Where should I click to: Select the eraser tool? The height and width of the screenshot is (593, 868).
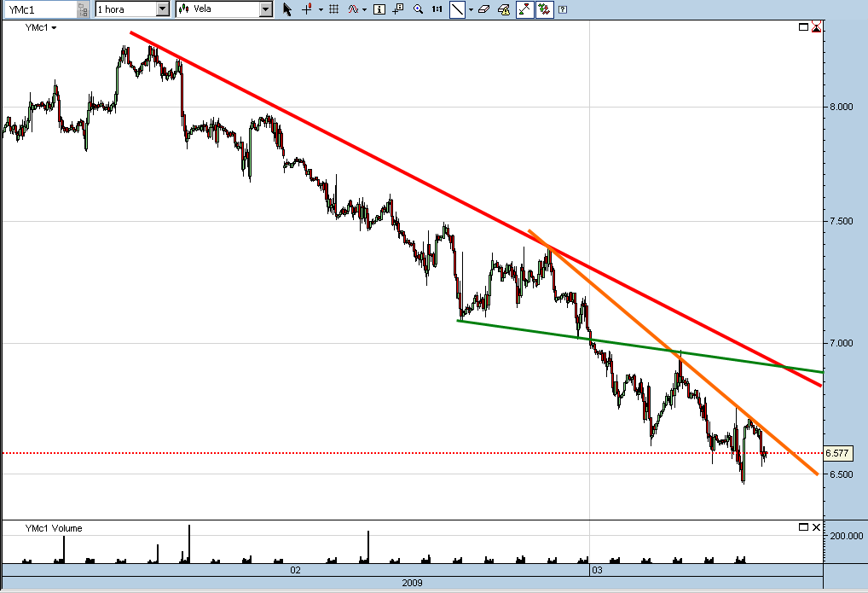click(x=483, y=9)
